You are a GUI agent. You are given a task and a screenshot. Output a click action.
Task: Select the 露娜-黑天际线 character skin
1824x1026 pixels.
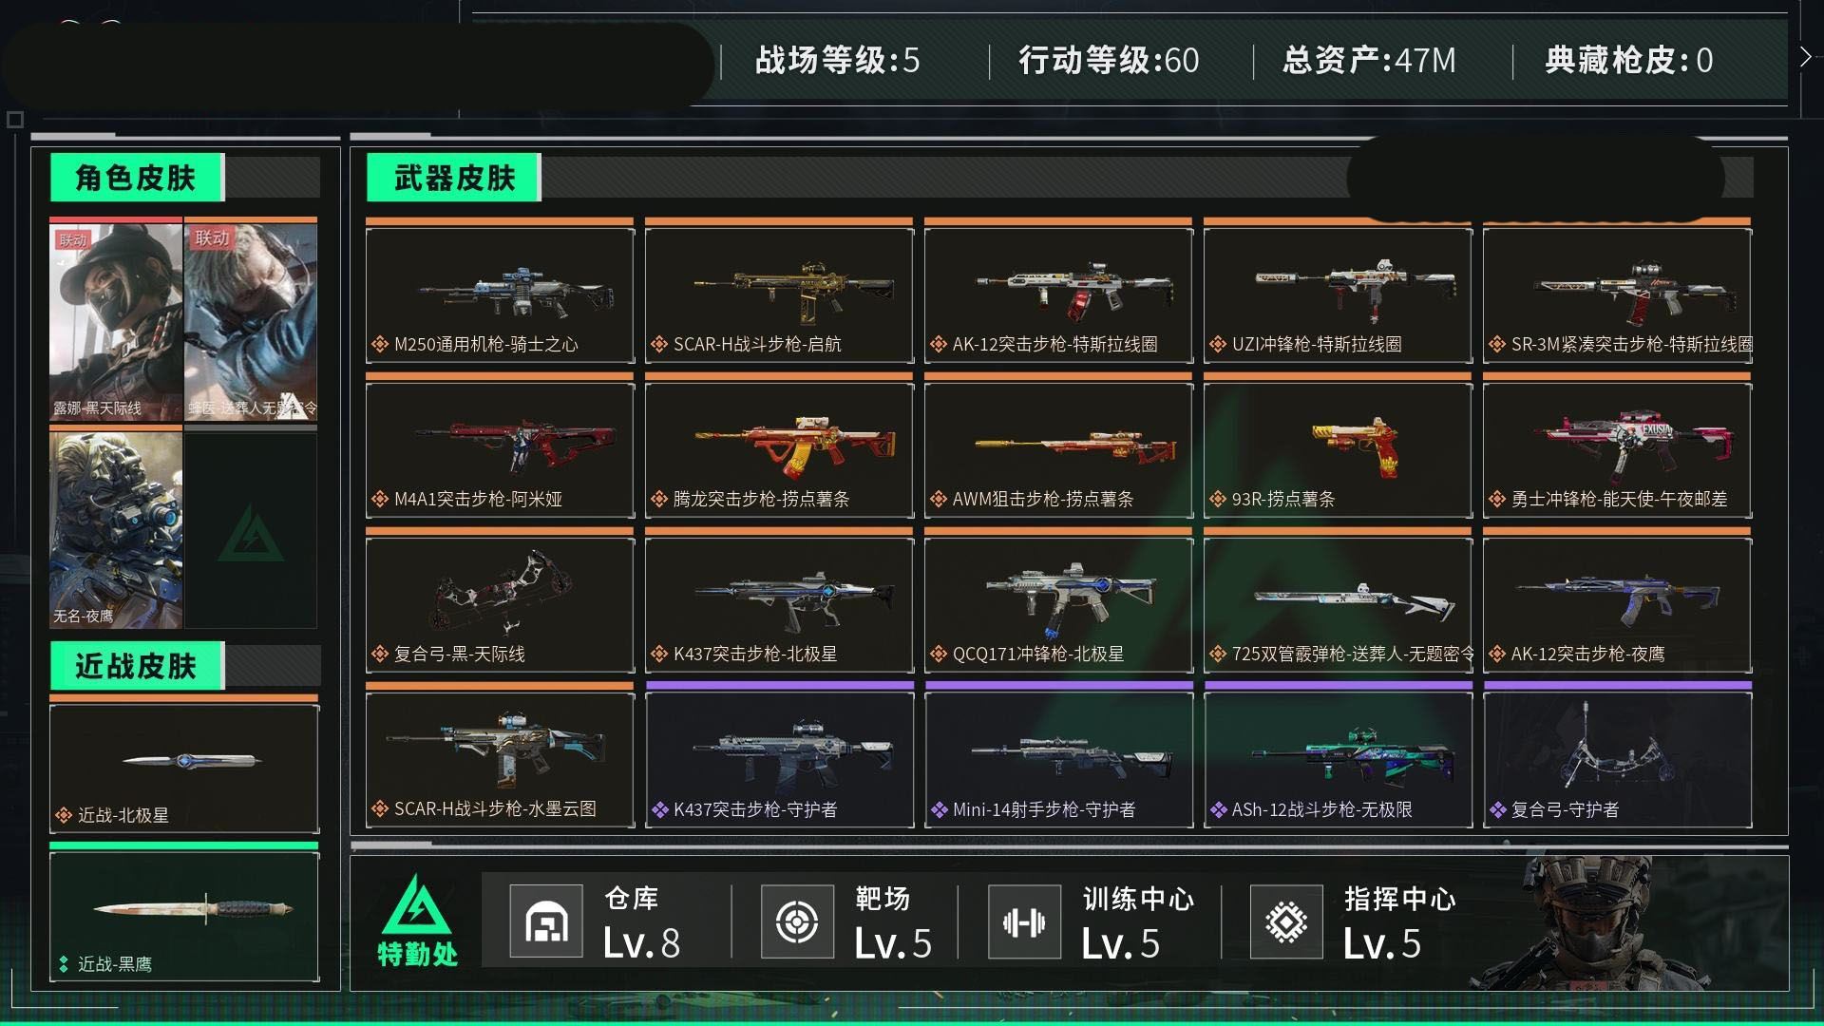pyautogui.click(x=116, y=320)
